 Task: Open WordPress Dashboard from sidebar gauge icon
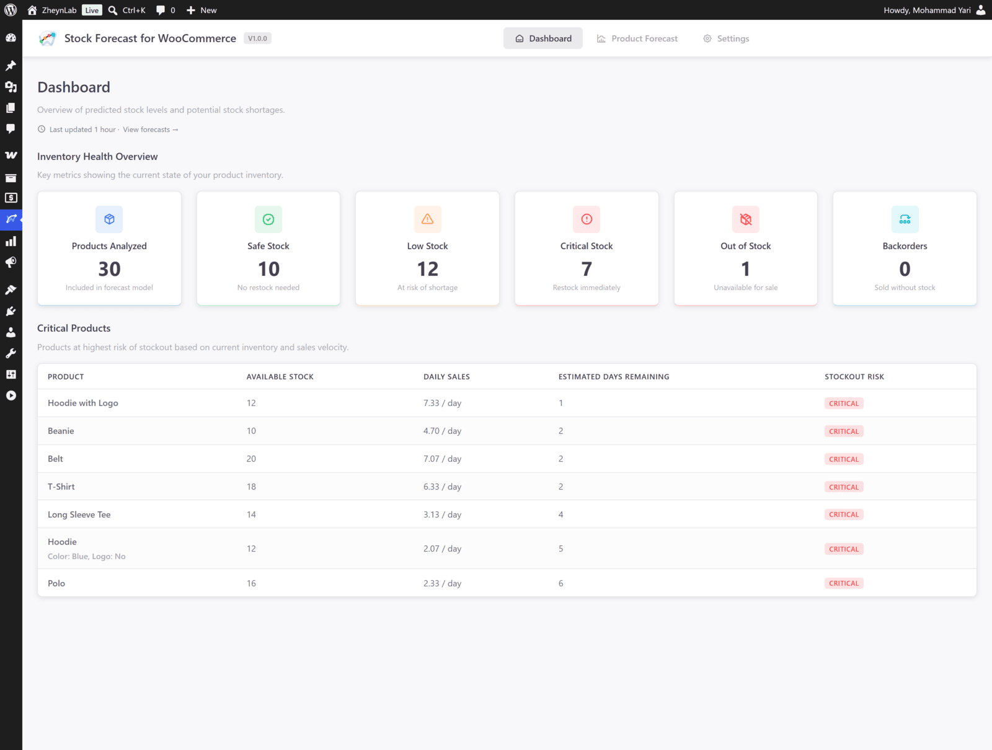11,38
